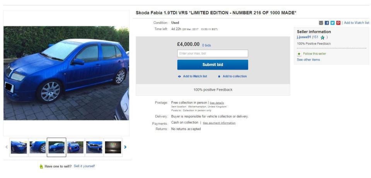The height and width of the screenshot is (178, 371).
Task: Show next thumbnails with right arrow
Action: tap(125, 147)
